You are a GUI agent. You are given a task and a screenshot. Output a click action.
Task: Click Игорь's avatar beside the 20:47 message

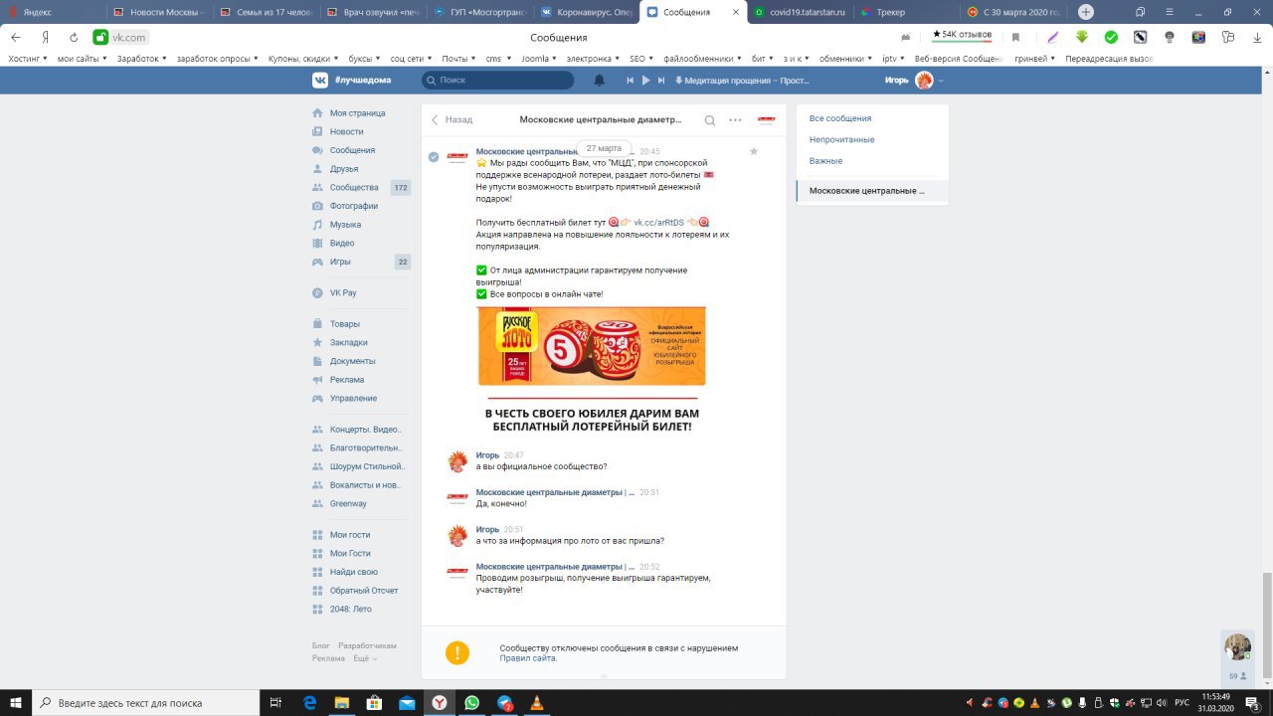pyautogui.click(x=457, y=460)
